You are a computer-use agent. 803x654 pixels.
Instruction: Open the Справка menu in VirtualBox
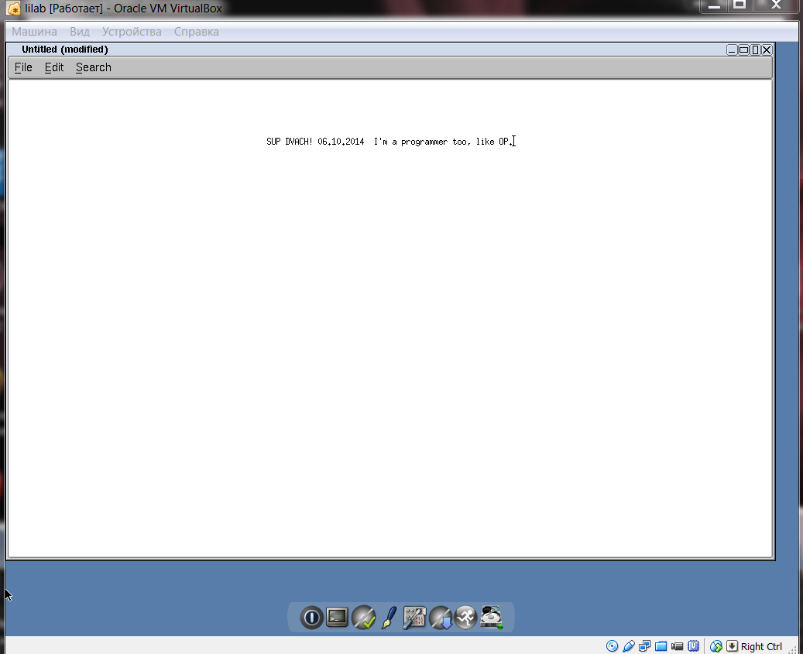tap(196, 32)
